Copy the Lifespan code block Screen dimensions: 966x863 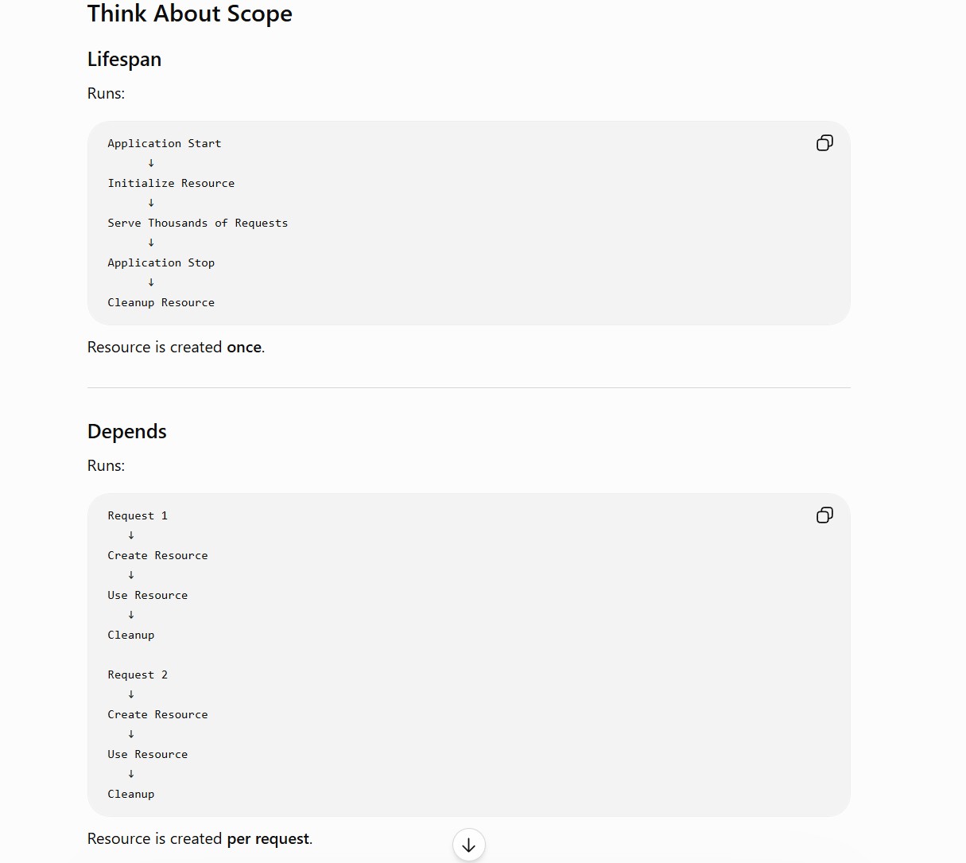point(824,143)
